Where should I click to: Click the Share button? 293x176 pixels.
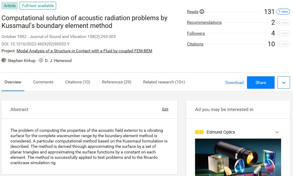click(261, 83)
